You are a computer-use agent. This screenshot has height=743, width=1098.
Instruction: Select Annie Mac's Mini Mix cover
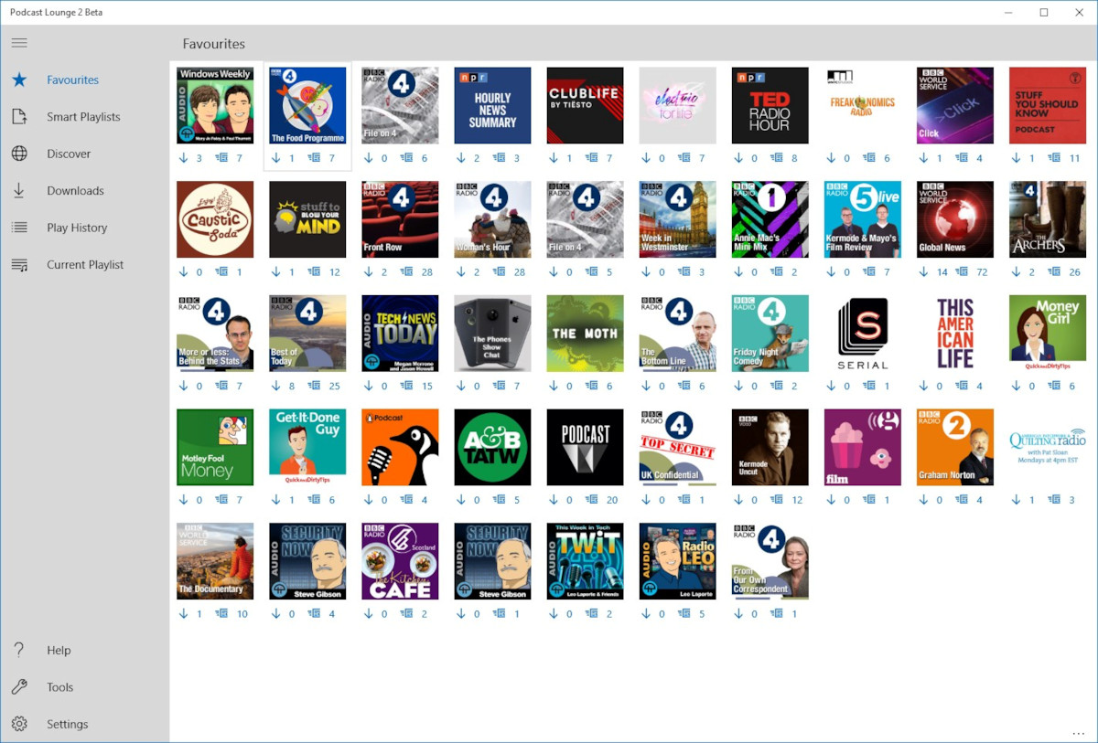tap(770, 219)
